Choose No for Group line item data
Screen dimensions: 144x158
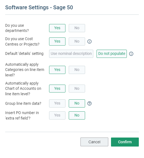click(77, 103)
